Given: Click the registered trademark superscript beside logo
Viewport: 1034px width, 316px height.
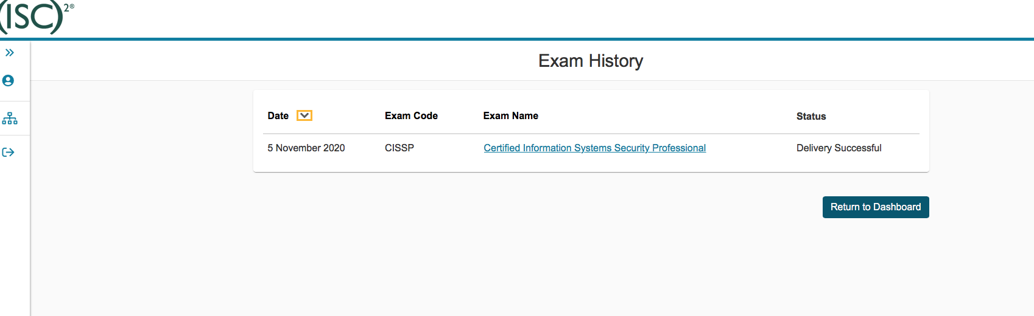Looking at the screenshot, I should pyautogui.click(x=72, y=7).
